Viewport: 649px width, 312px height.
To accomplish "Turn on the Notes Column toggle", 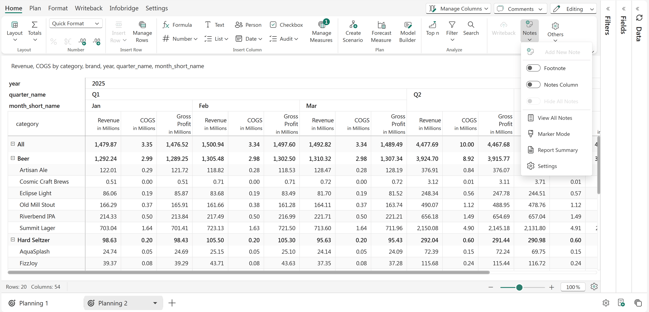I will pyautogui.click(x=533, y=85).
